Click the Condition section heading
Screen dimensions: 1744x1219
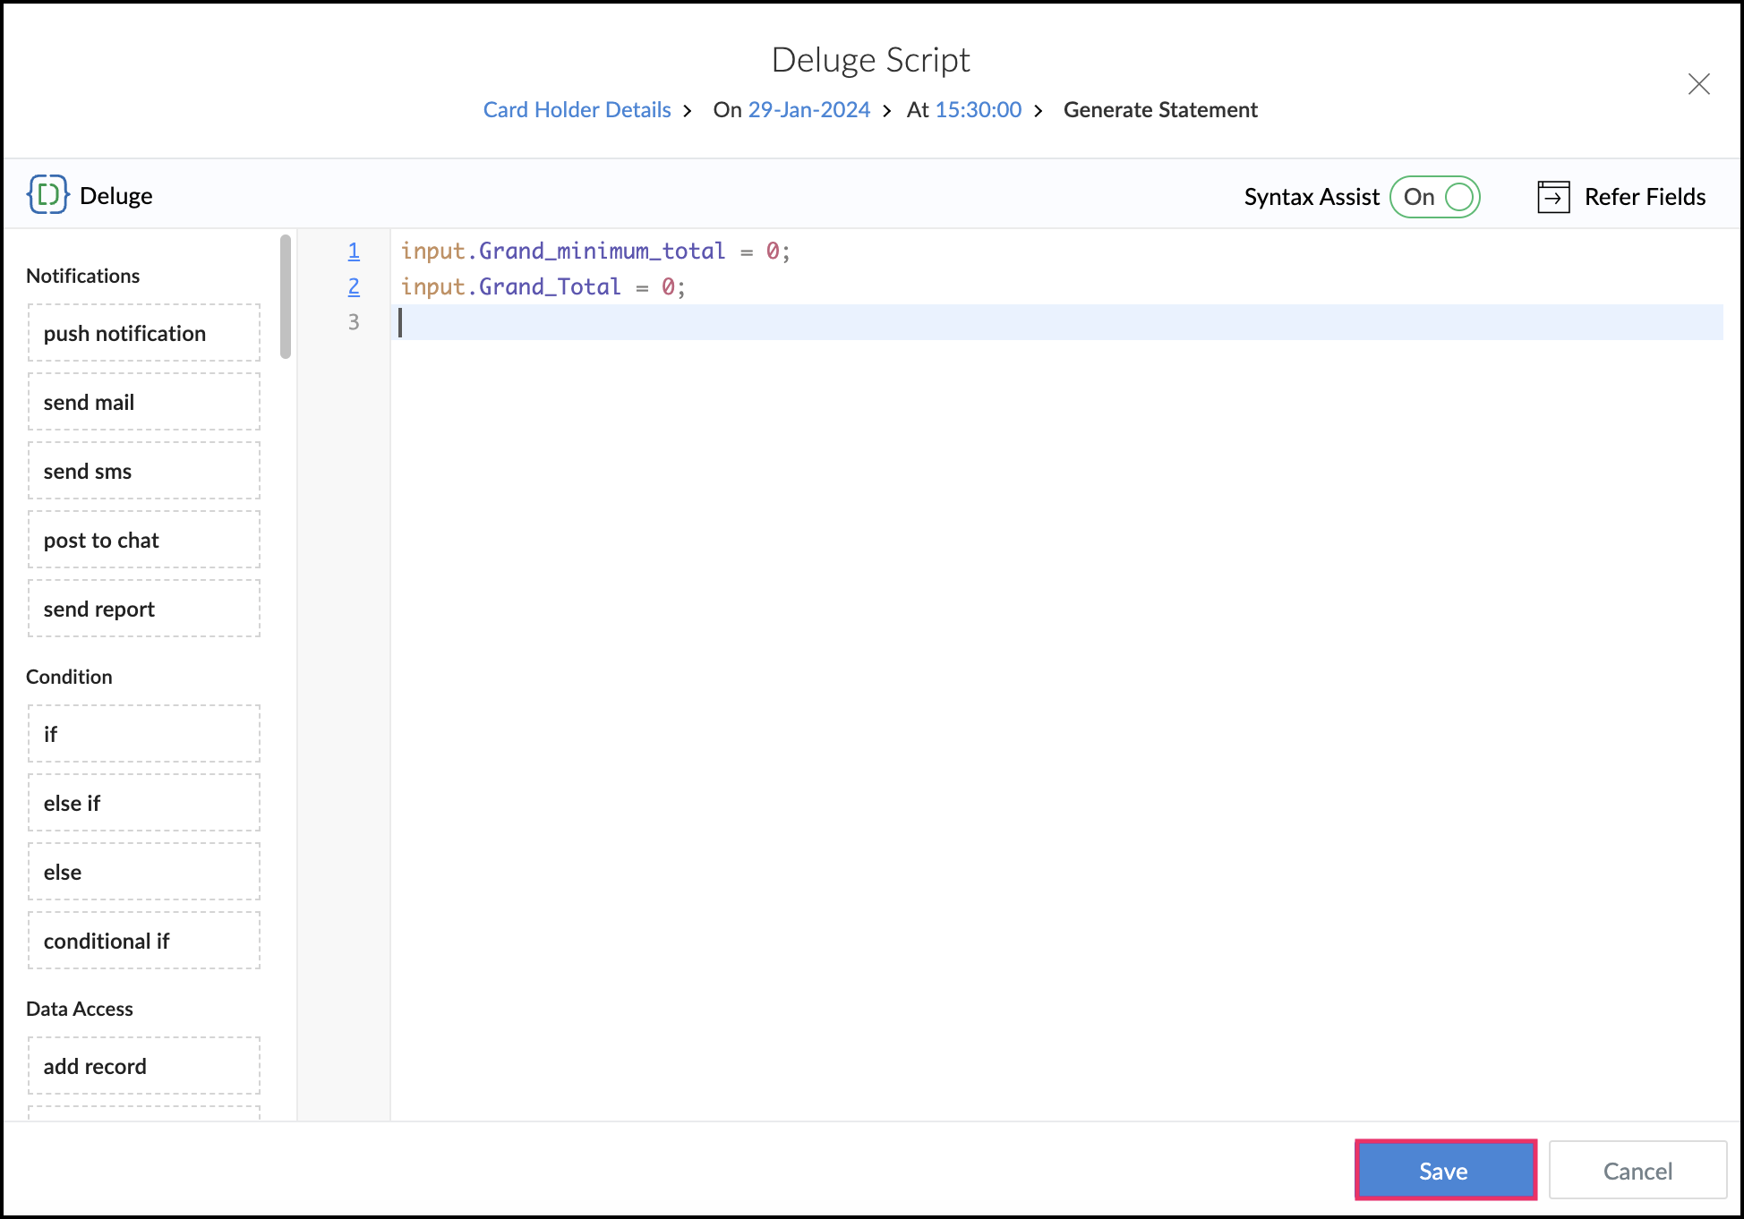69,677
